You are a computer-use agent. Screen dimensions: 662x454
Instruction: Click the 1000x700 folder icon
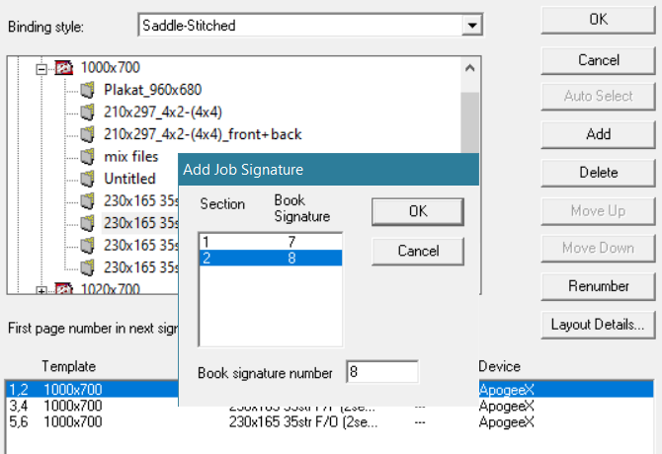(x=63, y=68)
